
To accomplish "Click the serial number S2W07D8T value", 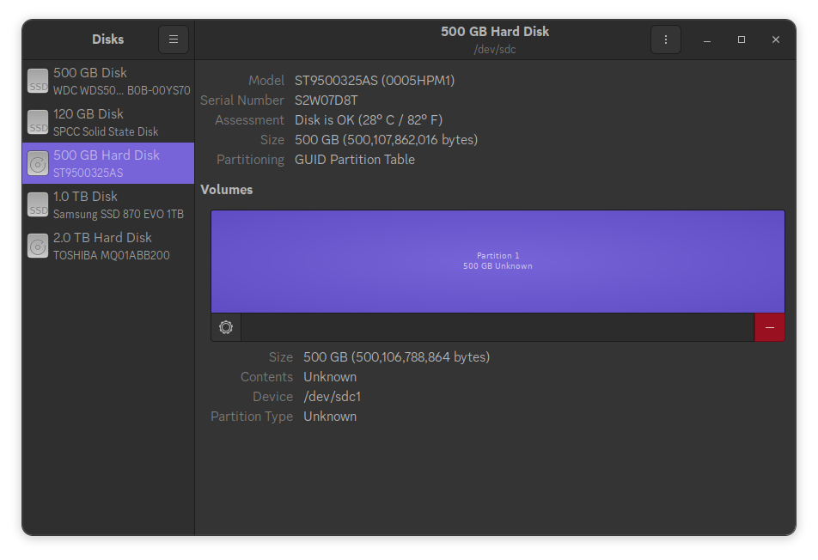I will tap(326, 100).
